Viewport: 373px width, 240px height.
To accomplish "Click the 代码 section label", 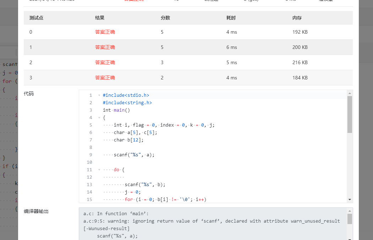I will click(28, 94).
